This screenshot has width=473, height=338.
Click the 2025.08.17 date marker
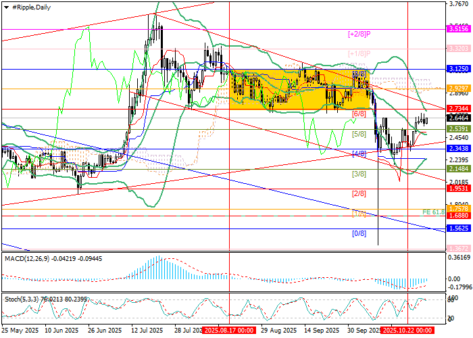[228, 331]
